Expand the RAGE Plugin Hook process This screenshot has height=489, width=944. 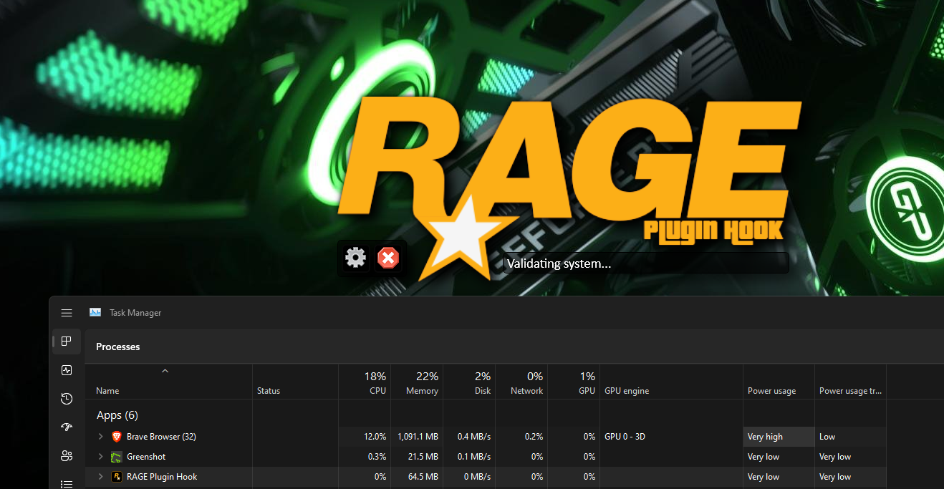[x=100, y=476]
